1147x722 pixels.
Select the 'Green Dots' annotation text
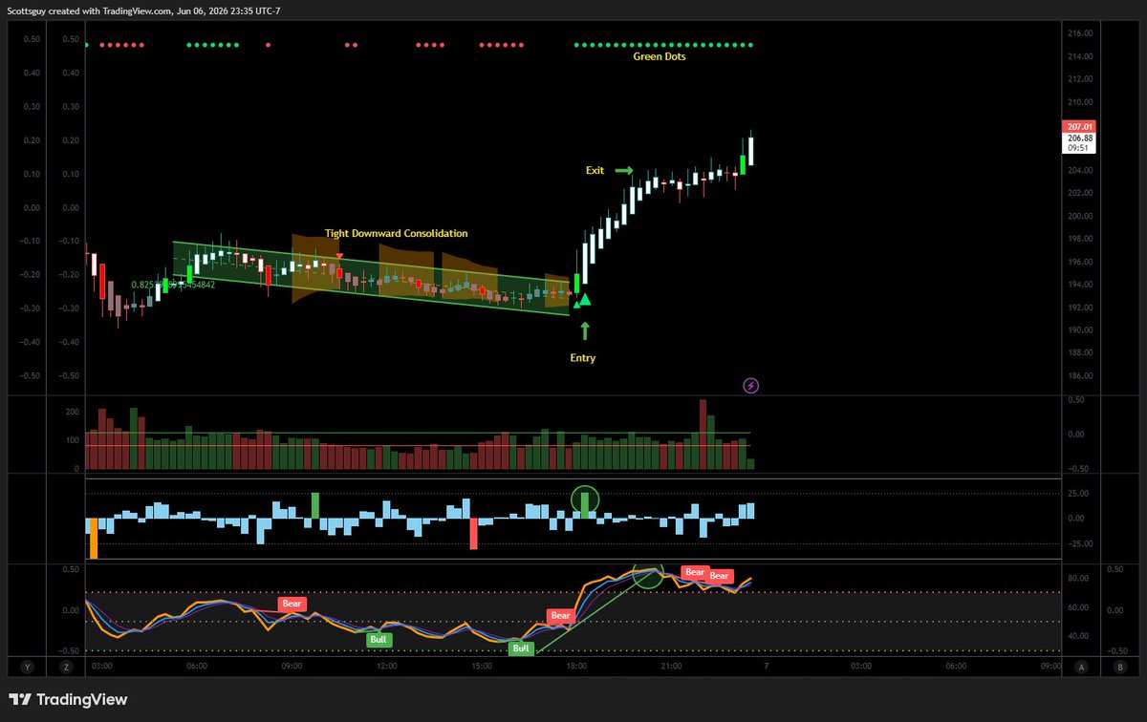coord(660,56)
